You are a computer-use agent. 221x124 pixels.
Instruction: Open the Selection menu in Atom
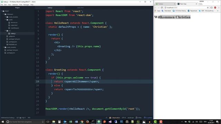tap(15, 4)
